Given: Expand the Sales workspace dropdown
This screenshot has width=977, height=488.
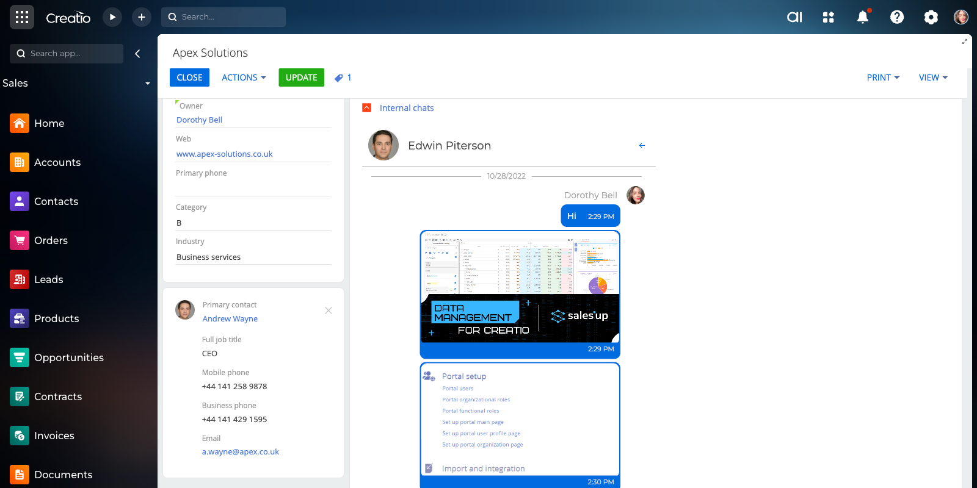Looking at the screenshot, I should pyautogui.click(x=147, y=84).
